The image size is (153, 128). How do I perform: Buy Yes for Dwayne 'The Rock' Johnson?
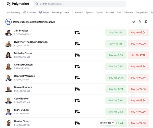116,44
